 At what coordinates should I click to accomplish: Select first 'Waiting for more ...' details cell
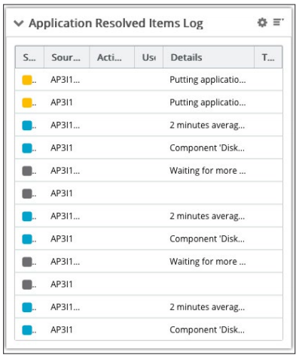click(208, 171)
